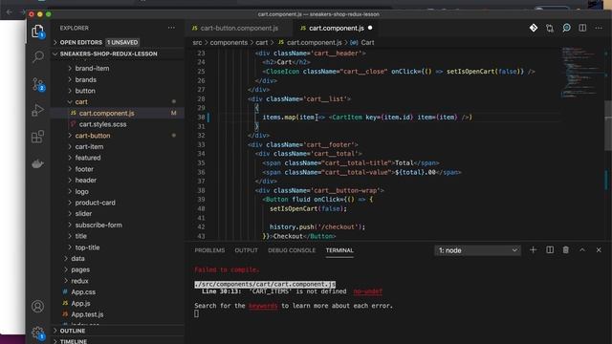Open the Search view icon

click(x=38, y=57)
